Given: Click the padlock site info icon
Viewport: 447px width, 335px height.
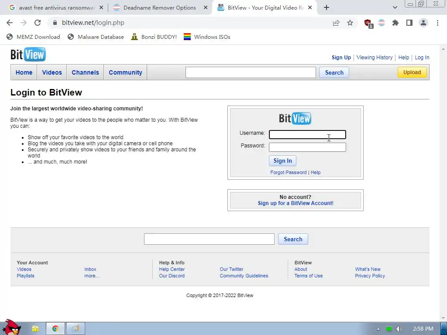Looking at the screenshot, I should (x=55, y=23).
